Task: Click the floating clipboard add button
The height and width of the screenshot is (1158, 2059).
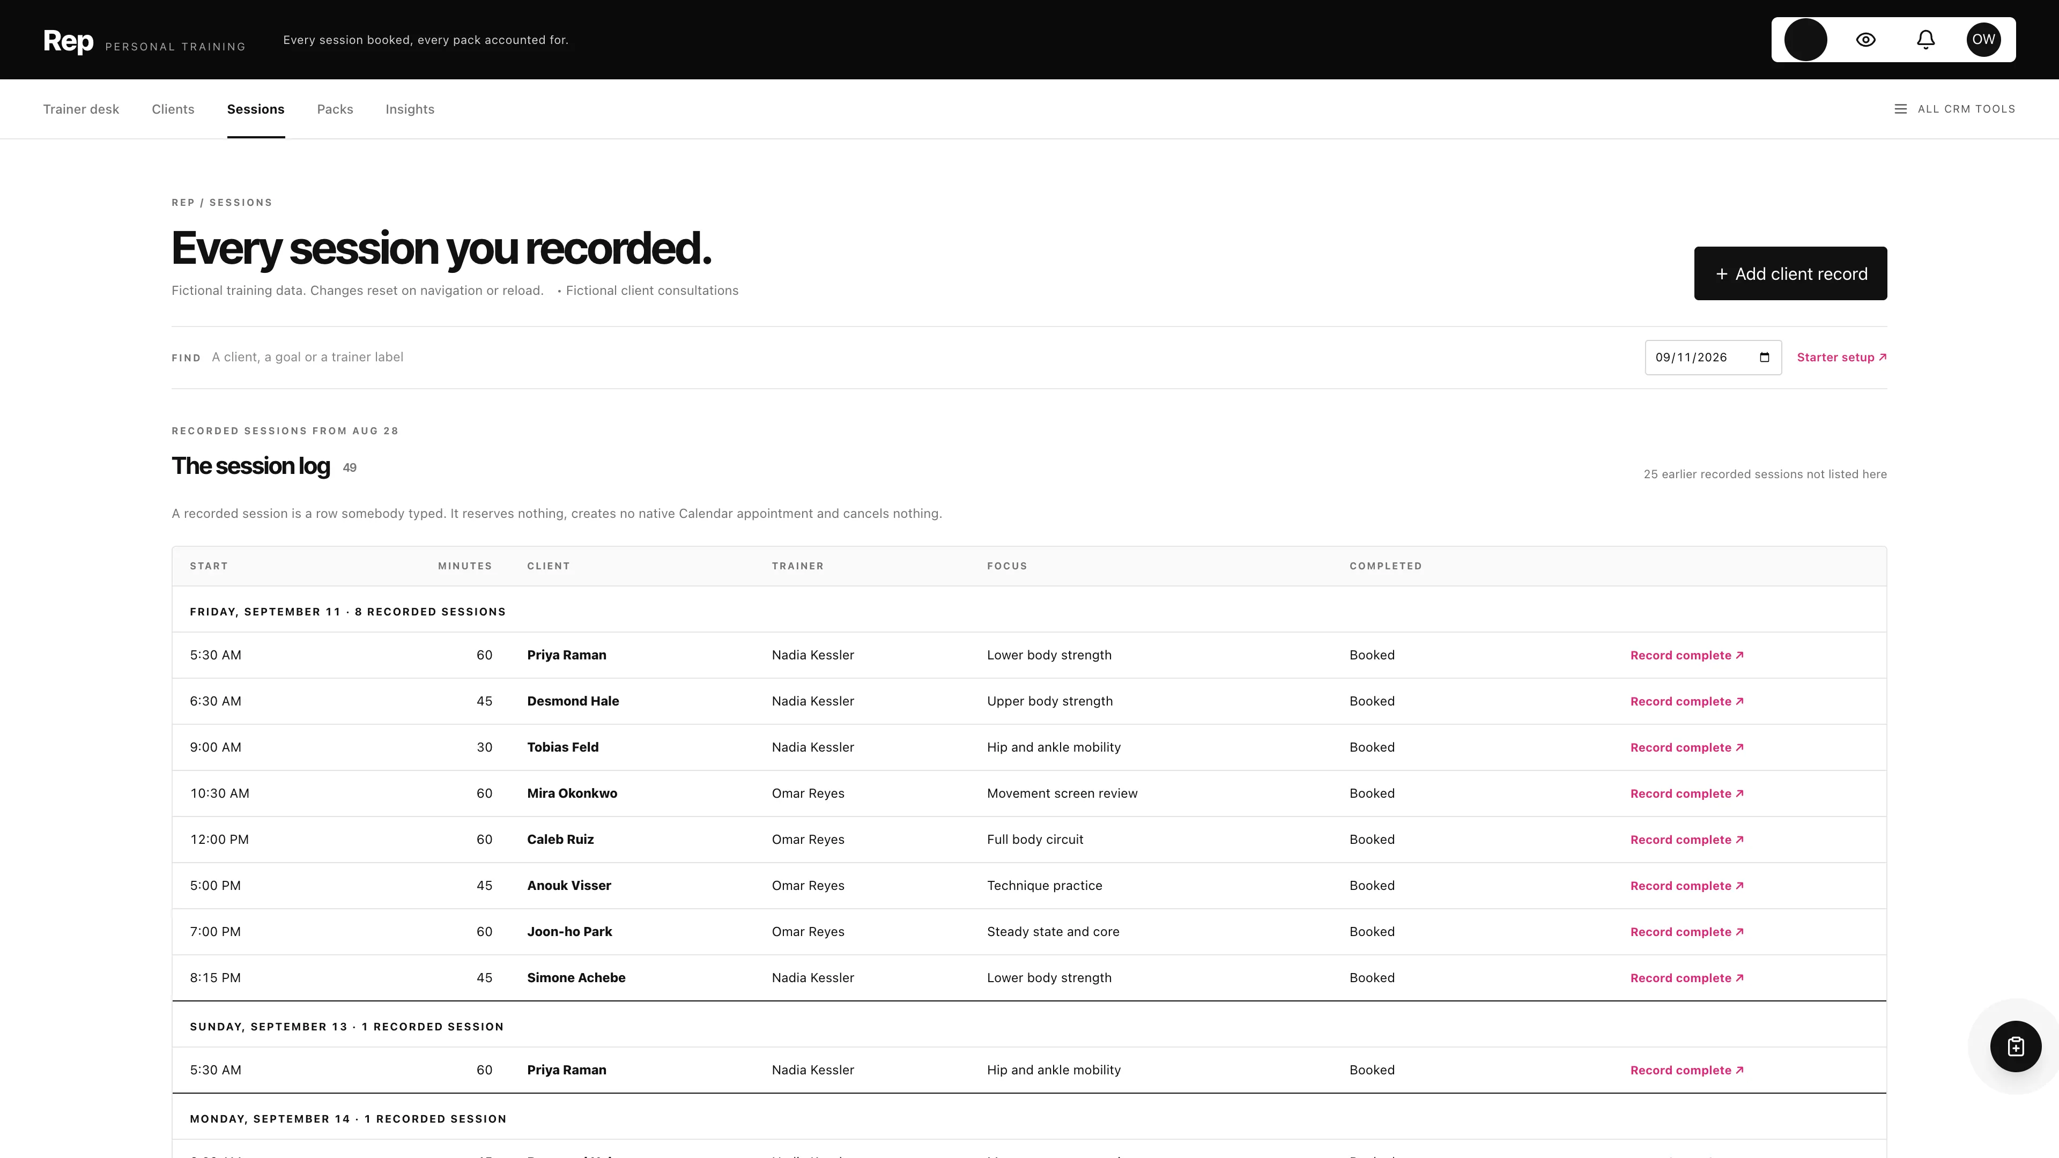Action: click(x=2015, y=1046)
